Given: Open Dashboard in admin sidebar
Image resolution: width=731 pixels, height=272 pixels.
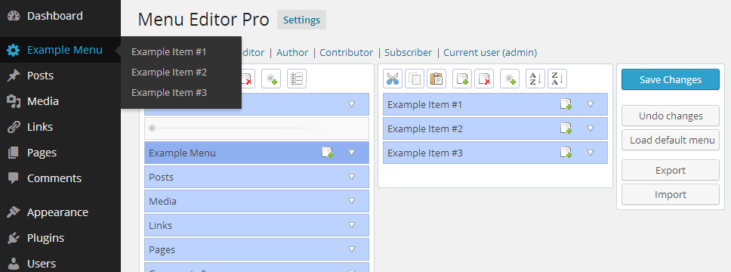Looking at the screenshot, I should 55,16.
